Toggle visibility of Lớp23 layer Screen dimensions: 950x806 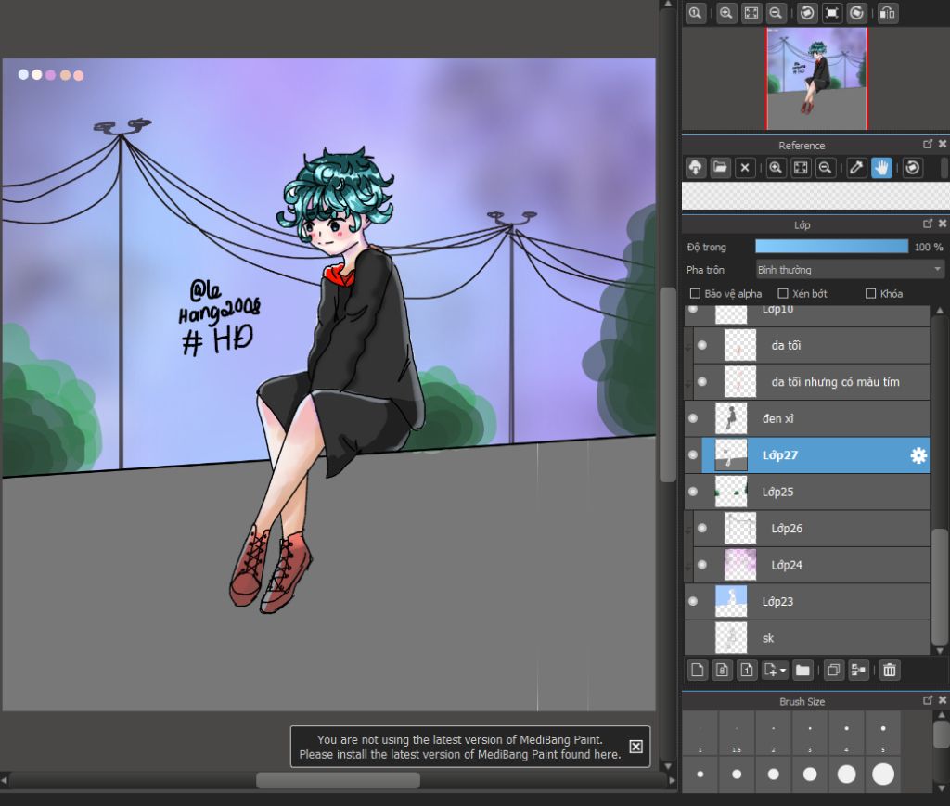point(693,601)
